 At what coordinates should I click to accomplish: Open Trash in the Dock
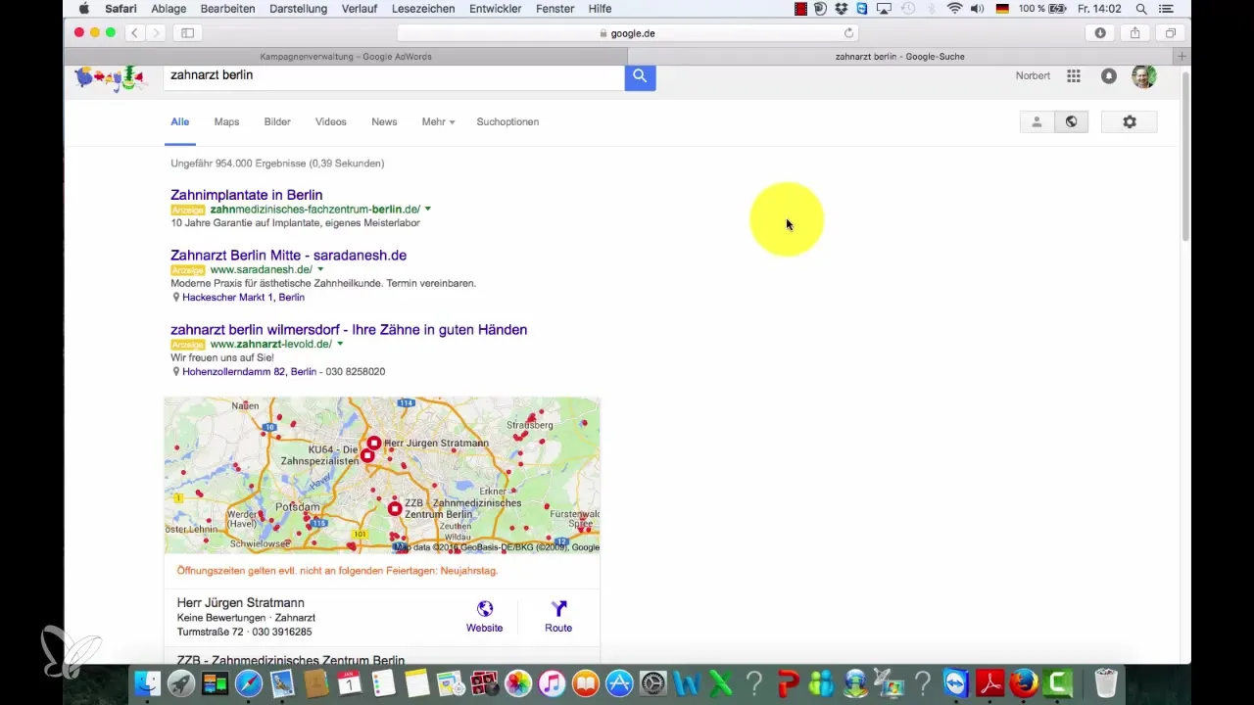[x=1106, y=682]
